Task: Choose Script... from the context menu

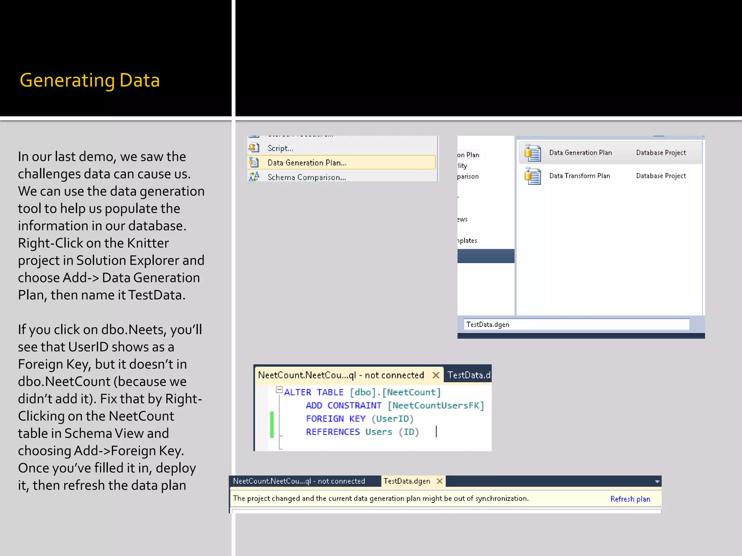Action: point(342,148)
